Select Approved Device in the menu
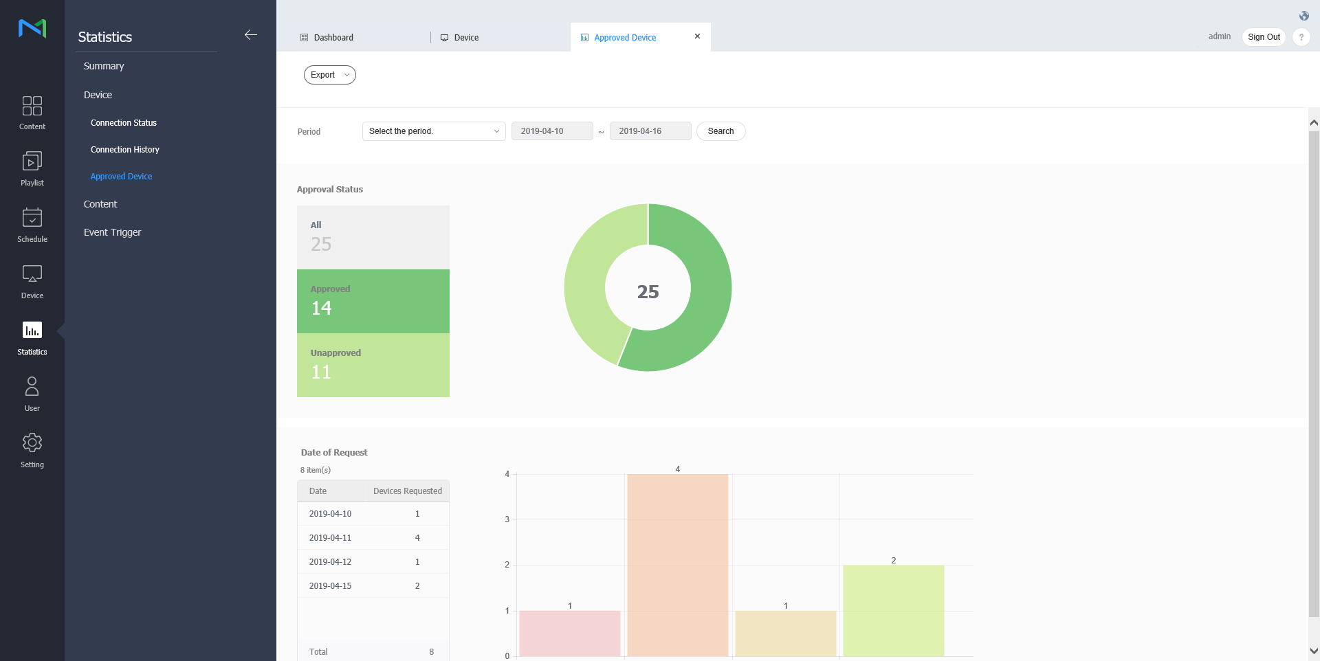 122,177
